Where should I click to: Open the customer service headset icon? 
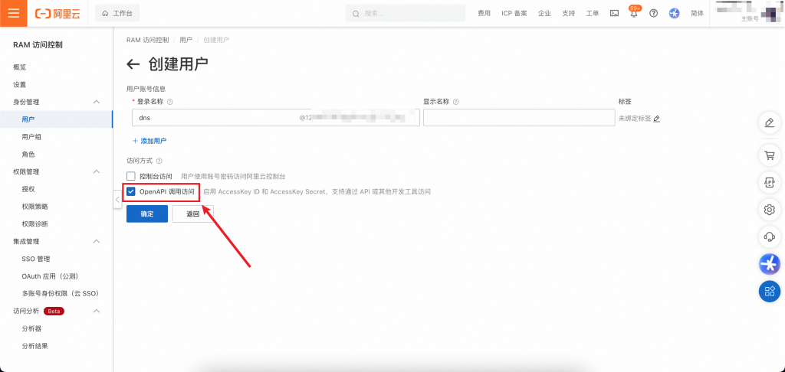coord(770,237)
